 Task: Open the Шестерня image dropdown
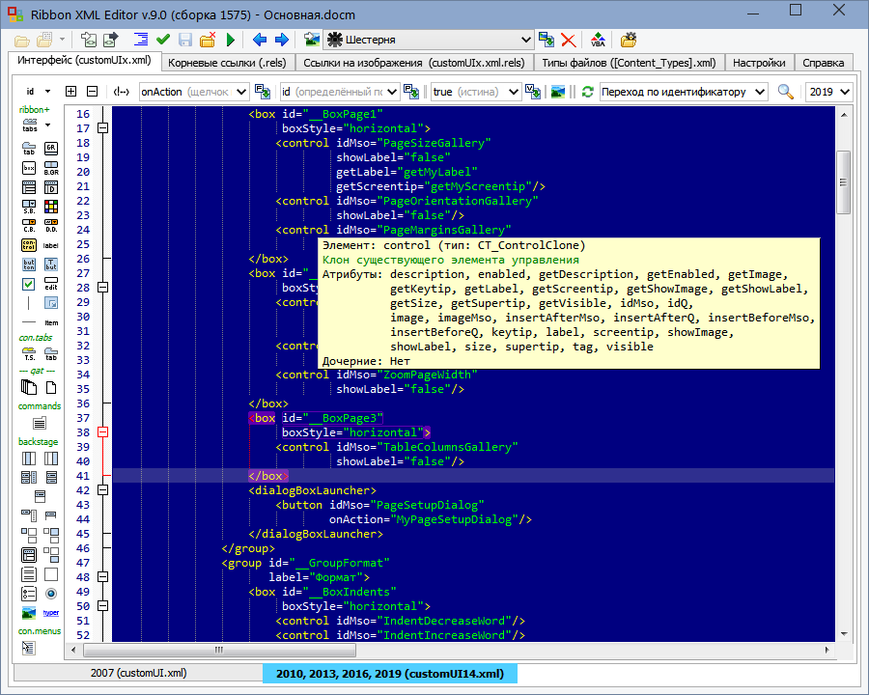click(x=526, y=40)
